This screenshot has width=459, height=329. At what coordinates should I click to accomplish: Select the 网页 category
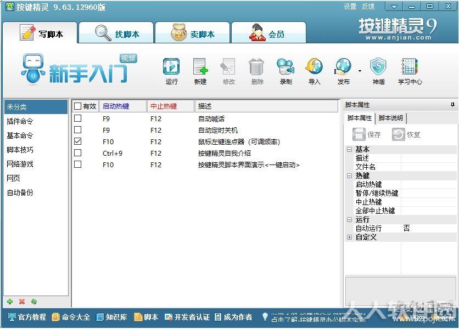click(x=36, y=178)
